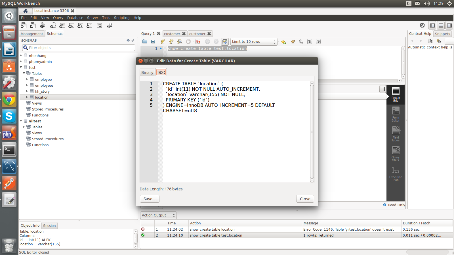This screenshot has width=454, height=255.
Task: Save the script to file
Action: [153, 42]
